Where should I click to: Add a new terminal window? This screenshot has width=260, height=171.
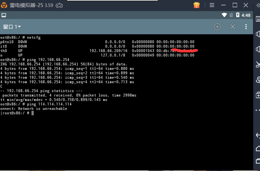217,27
